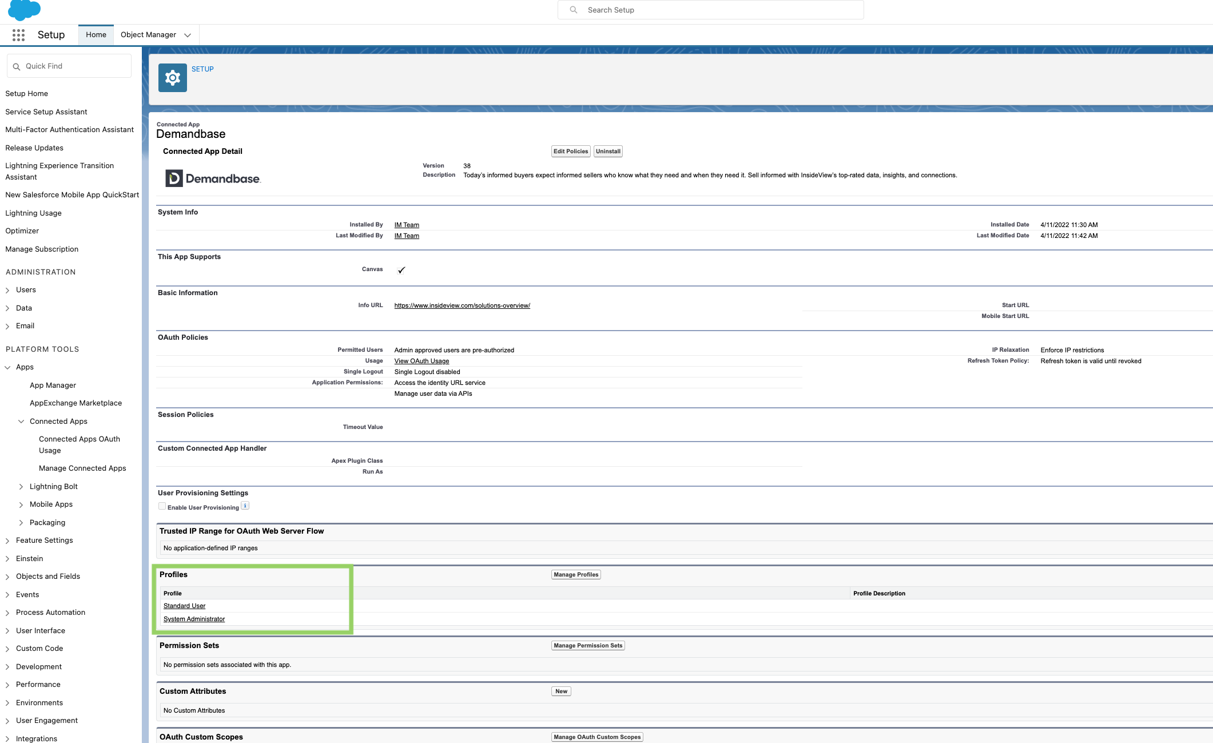
Task: Open the App Launcher dots icon
Action: [18, 35]
